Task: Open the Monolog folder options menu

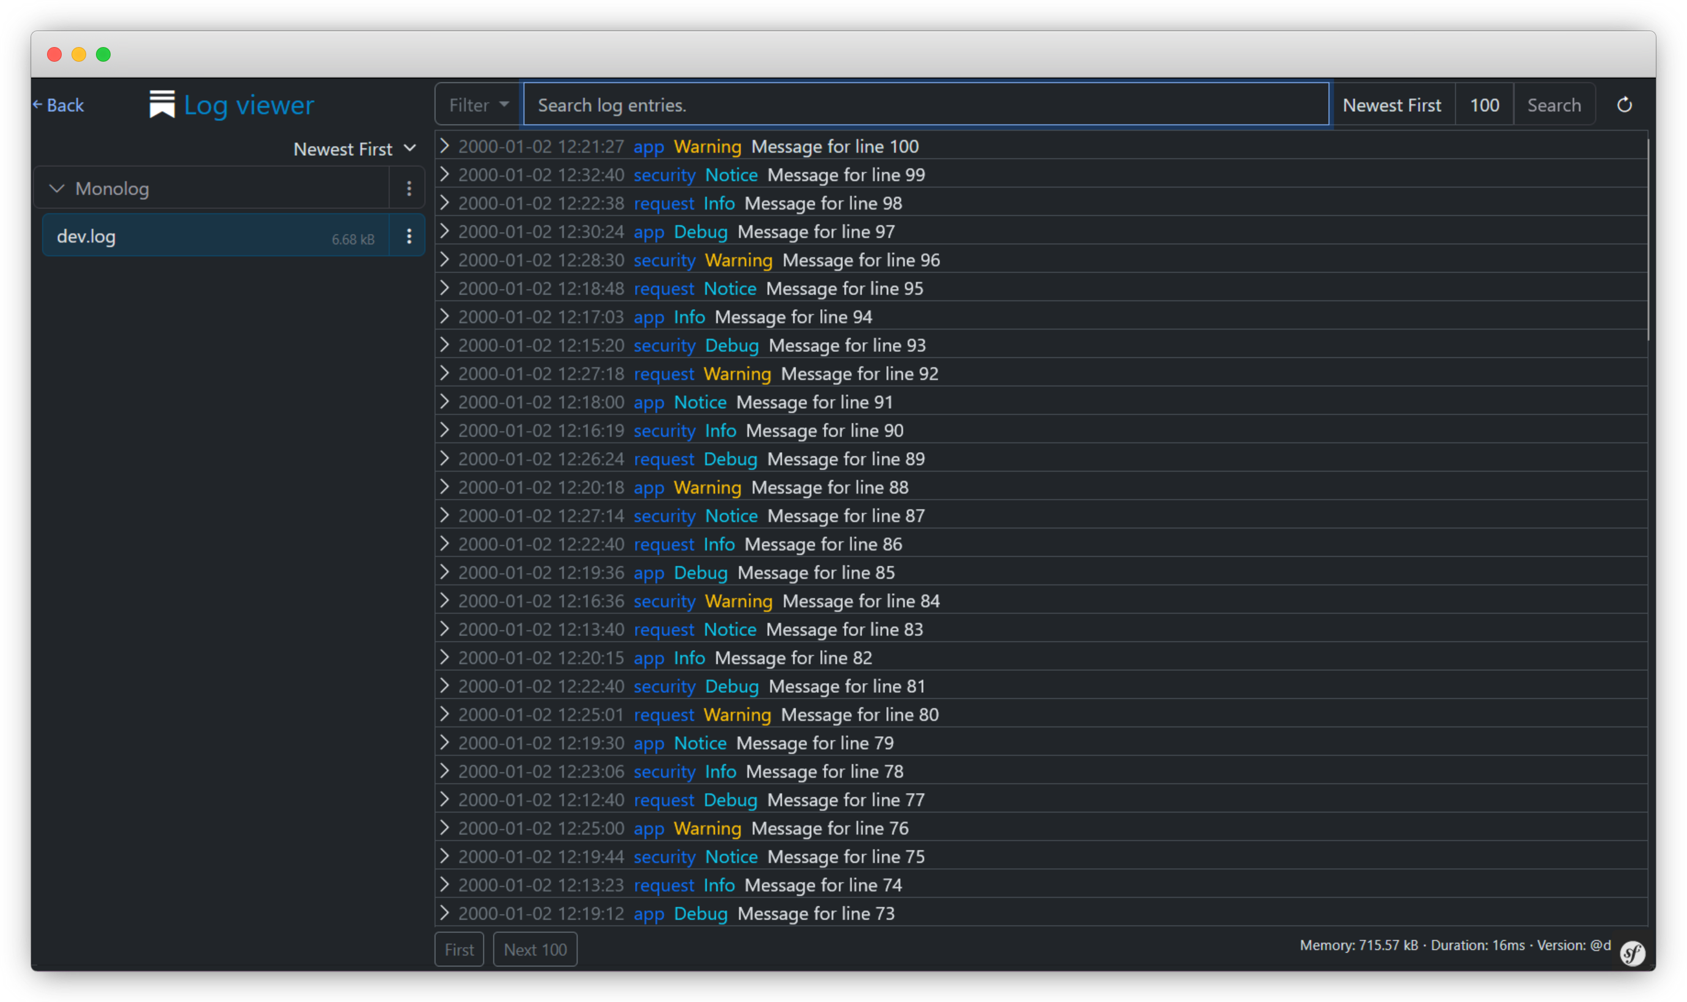Action: tap(408, 188)
